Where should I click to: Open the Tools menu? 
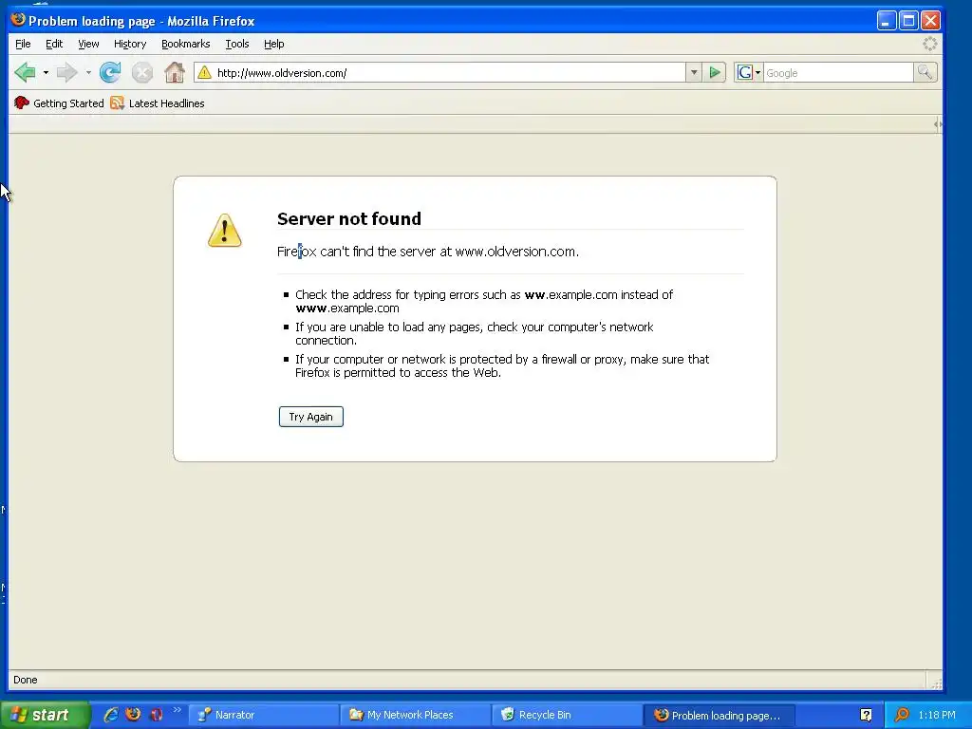click(236, 44)
